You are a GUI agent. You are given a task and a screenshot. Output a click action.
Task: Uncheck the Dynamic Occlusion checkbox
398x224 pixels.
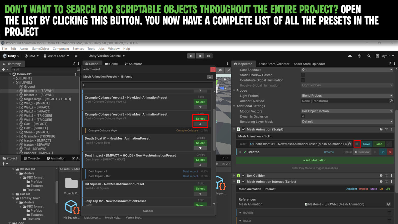point(303,116)
